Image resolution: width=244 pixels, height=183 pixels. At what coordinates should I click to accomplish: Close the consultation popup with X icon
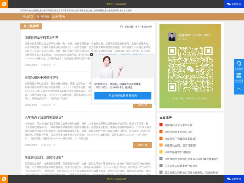(x=91, y=55)
